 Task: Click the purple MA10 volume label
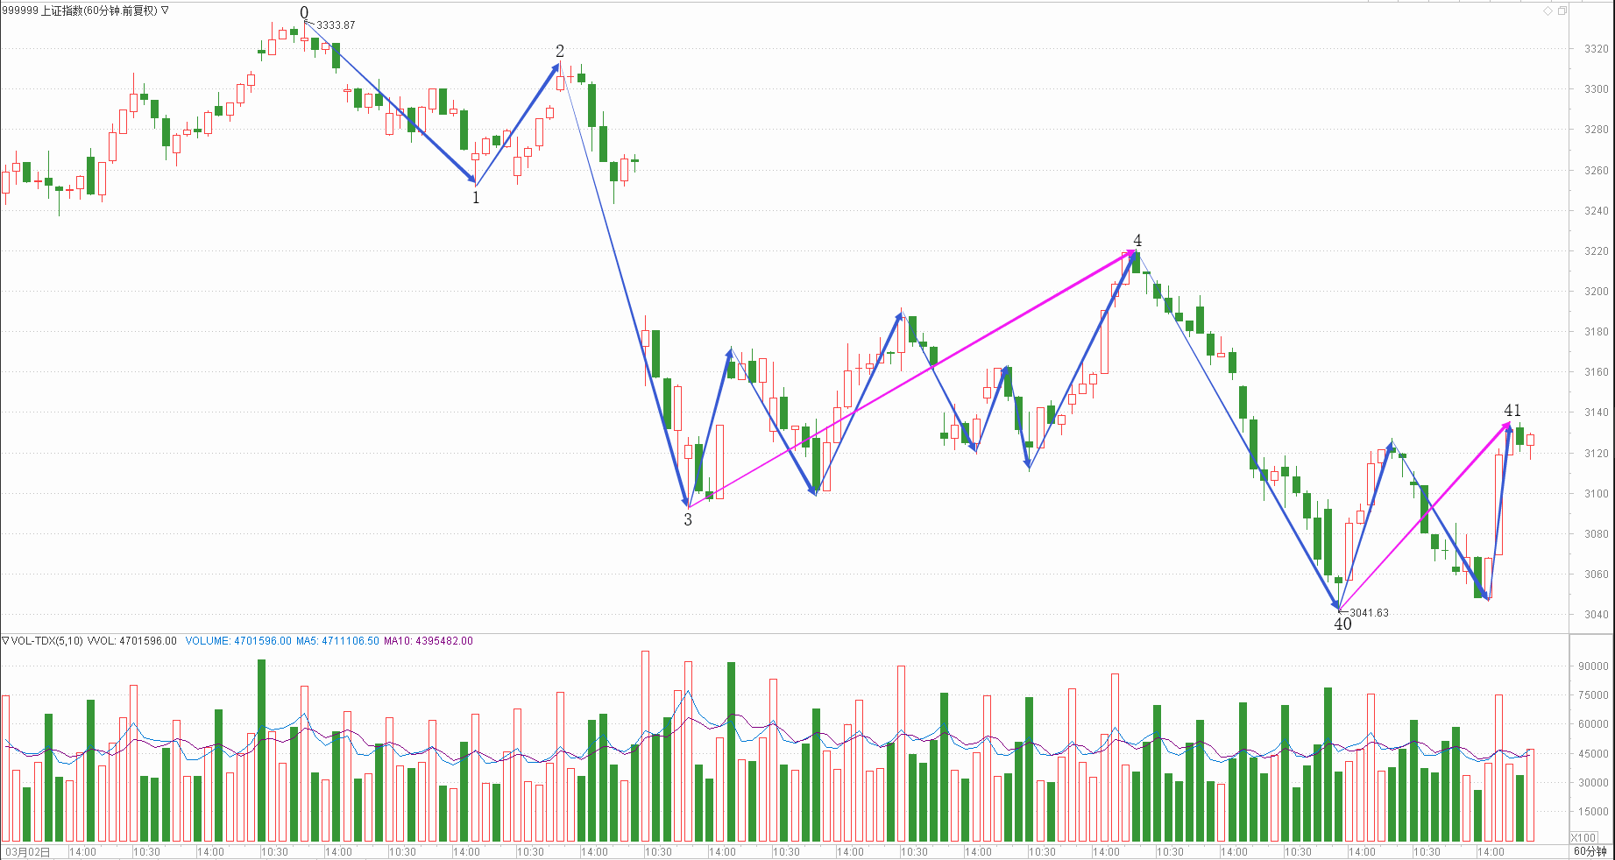pyautogui.click(x=430, y=641)
